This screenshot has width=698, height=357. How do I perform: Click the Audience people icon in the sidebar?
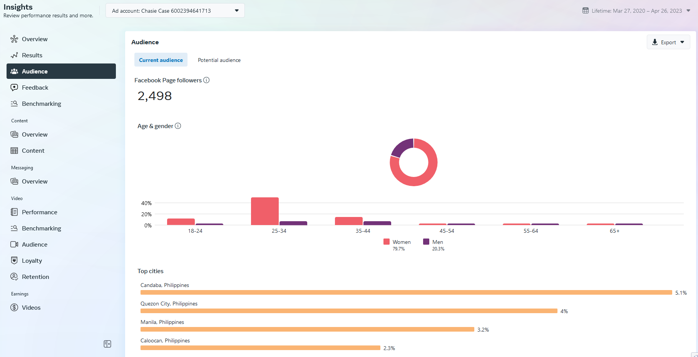[x=14, y=71]
